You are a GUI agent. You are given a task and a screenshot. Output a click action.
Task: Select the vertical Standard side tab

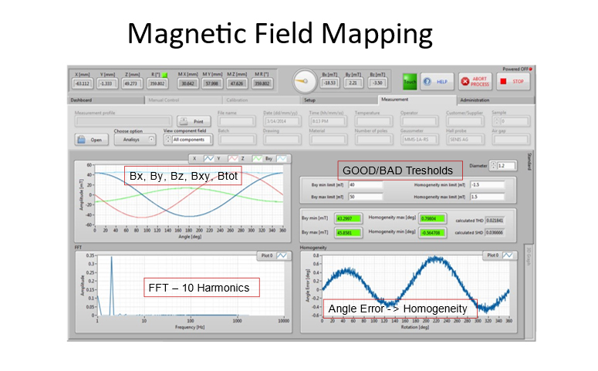(530, 161)
